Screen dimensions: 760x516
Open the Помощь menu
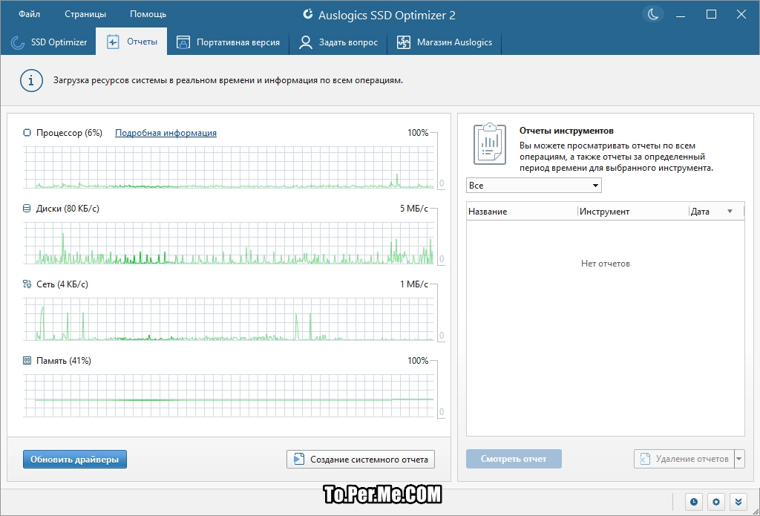tap(148, 14)
